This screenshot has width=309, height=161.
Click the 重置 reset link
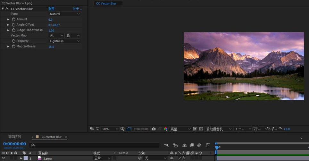51,9
